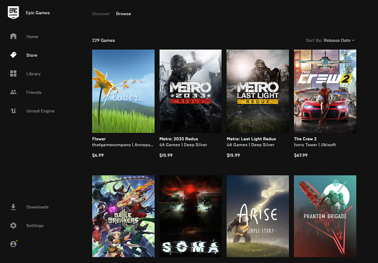Open Arise A Simple Story cover
Viewport: 378px width, 263px height.
(257, 216)
